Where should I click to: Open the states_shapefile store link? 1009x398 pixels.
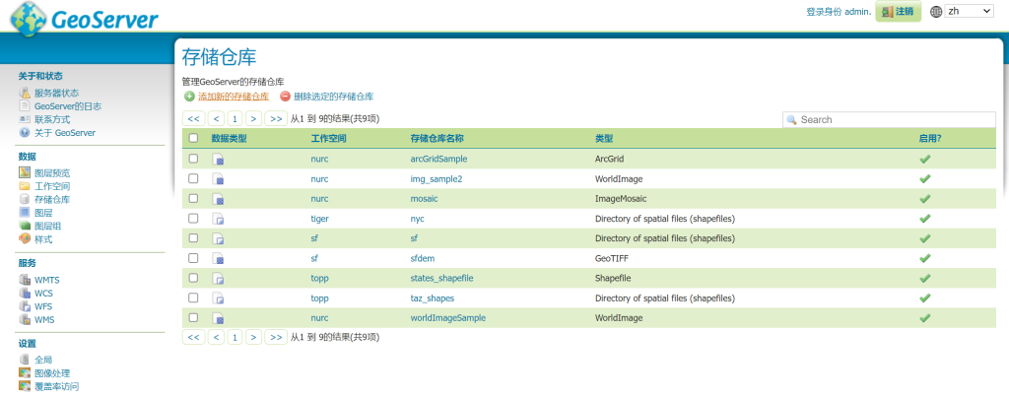click(441, 278)
